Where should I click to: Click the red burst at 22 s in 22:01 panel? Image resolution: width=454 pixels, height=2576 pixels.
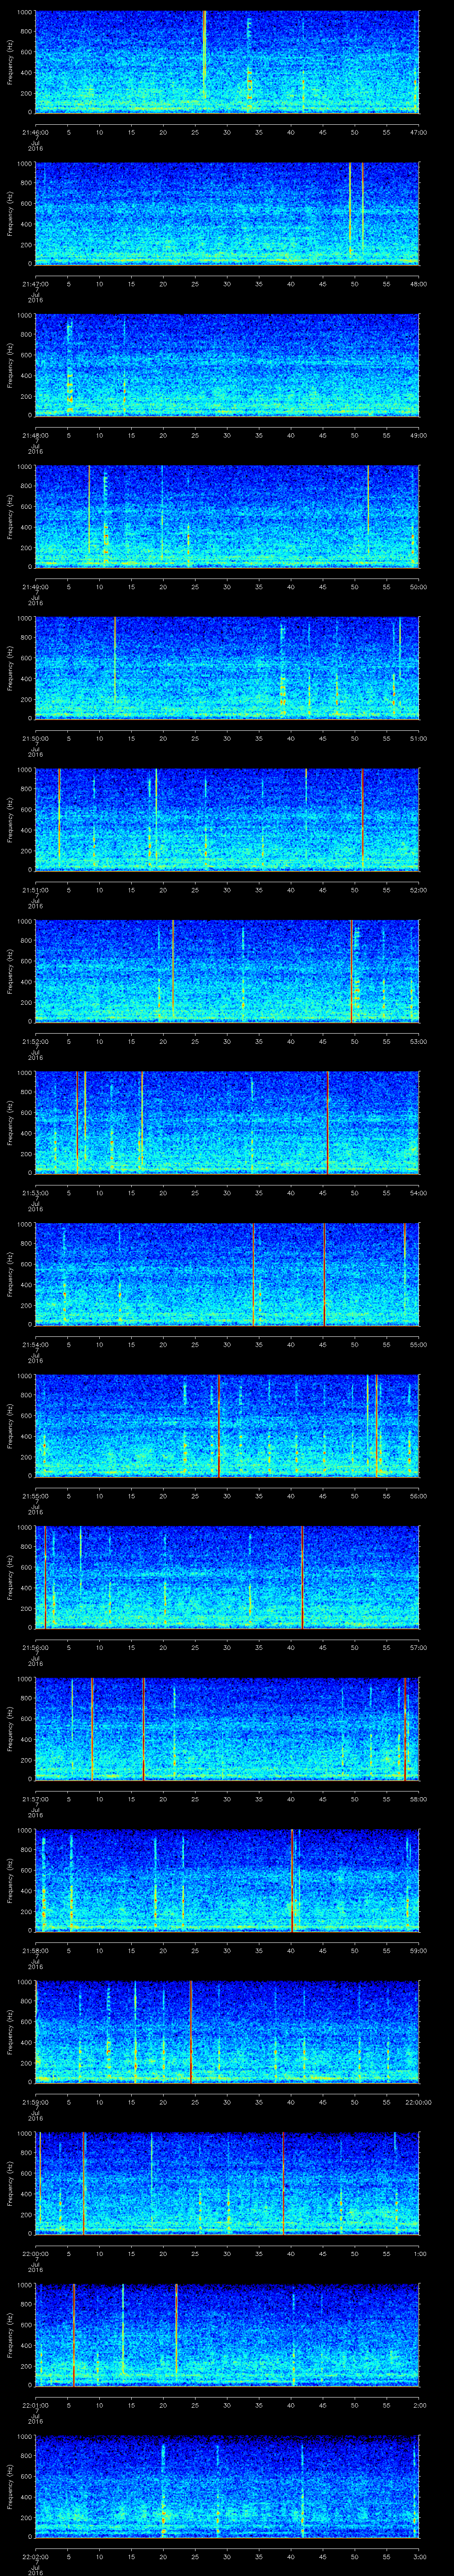point(176,2330)
